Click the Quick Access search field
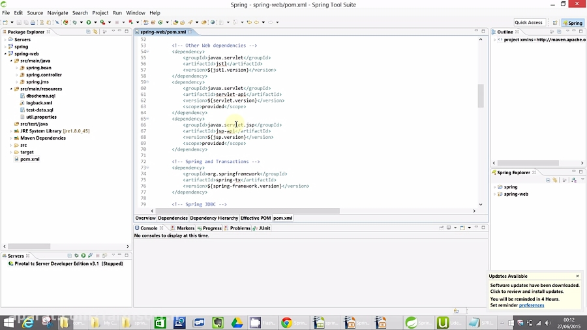The image size is (587, 330). [528, 22]
